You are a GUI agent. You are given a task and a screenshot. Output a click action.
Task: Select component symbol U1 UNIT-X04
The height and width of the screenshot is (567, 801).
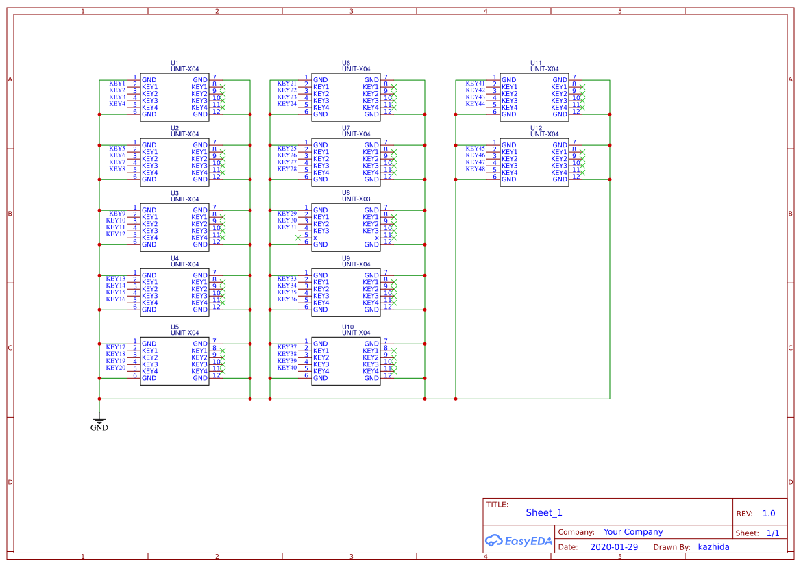tap(175, 96)
